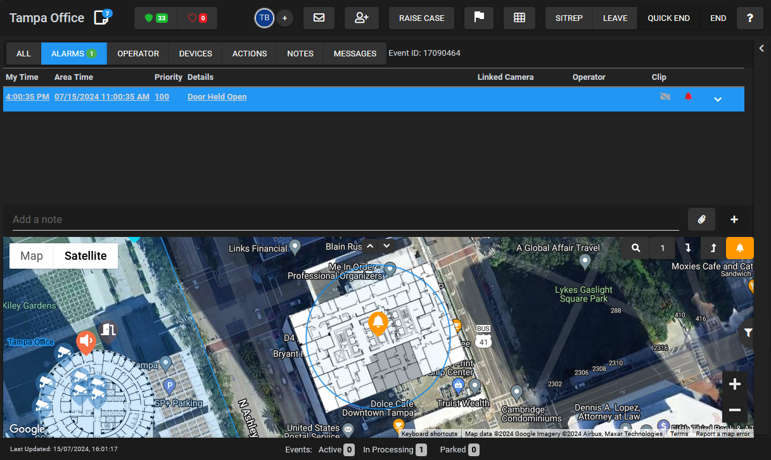Click the map floor number 1 box
This screenshot has height=460, width=771.
[662, 248]
